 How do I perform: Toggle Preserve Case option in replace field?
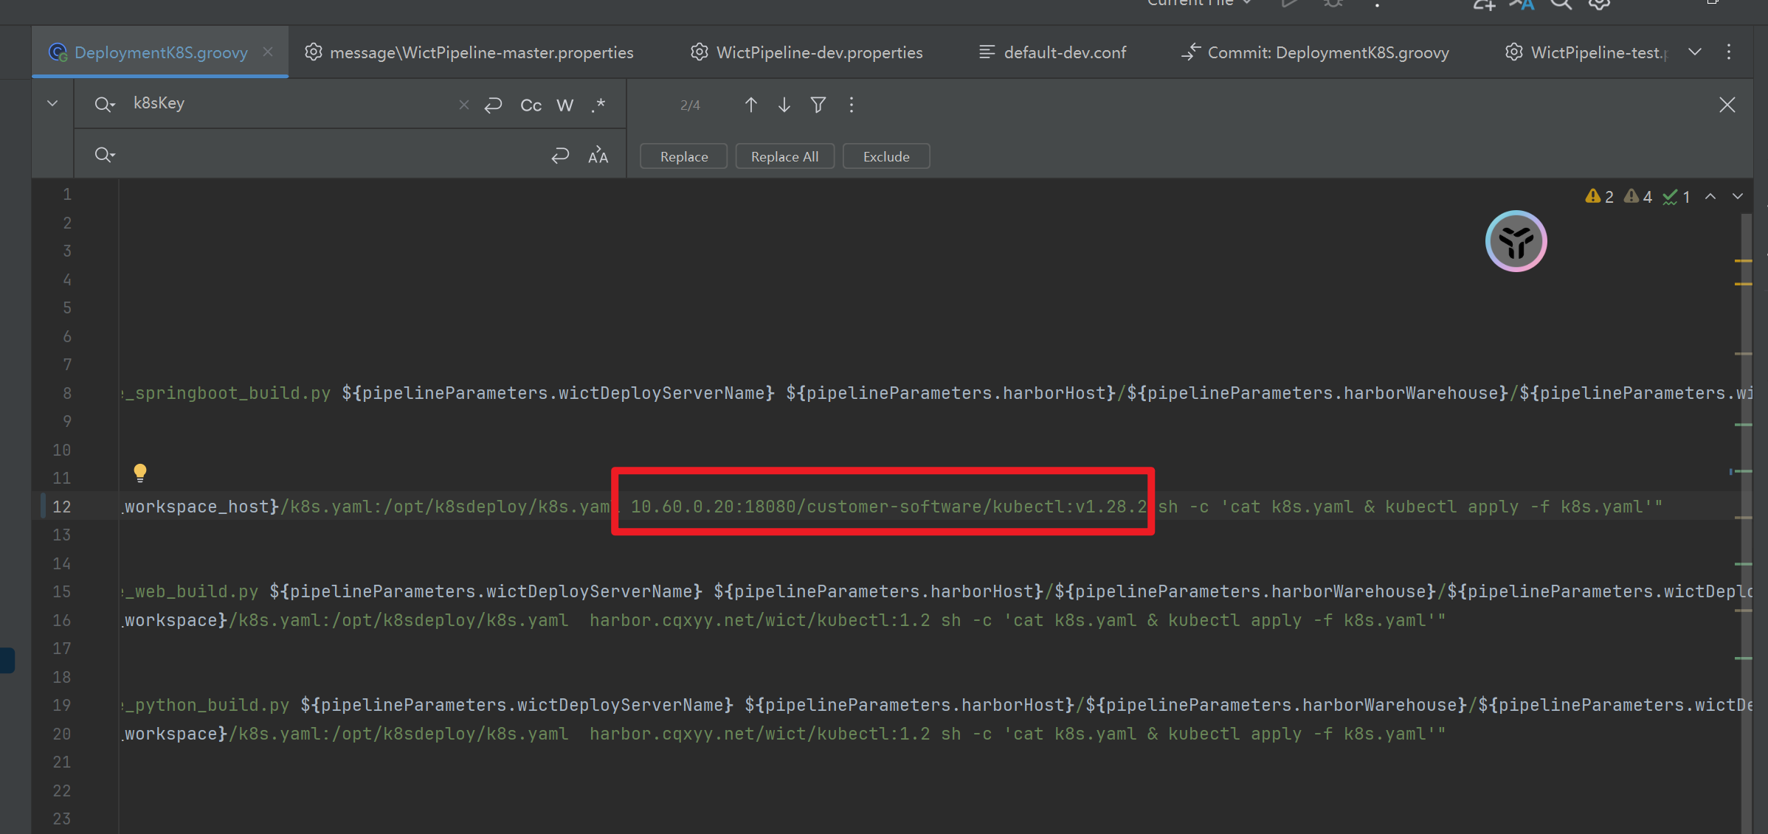598,155
